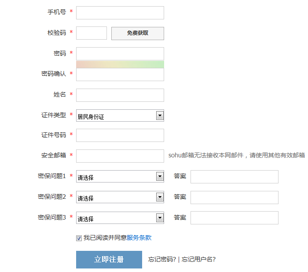Viewport: 308px width, 272px height.
Task: Open the 忘记密码? link
Action: point(162,260)
